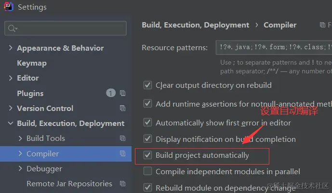
Task: Click the search magnifier icon
Action: (12, 28)
